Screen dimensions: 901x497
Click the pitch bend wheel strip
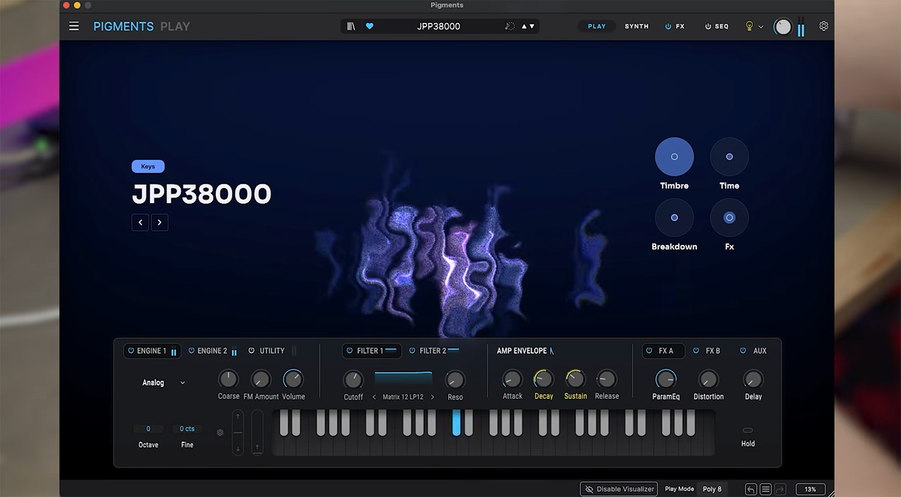(x=238, y=433)
